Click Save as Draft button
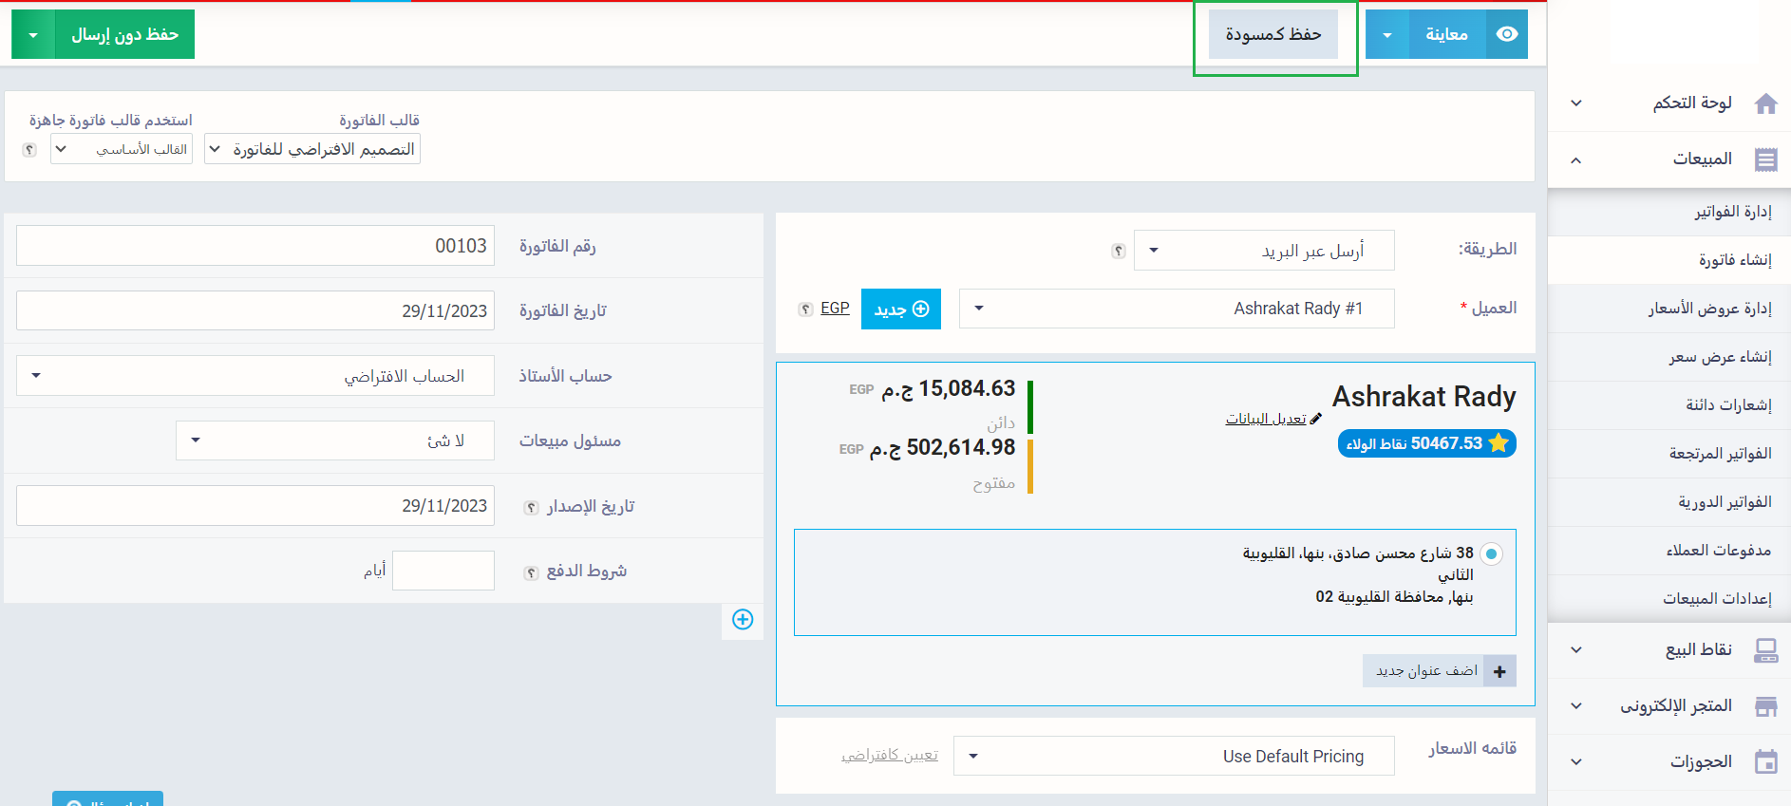This screenshot has width=1791, height=806. (1273, 35)
